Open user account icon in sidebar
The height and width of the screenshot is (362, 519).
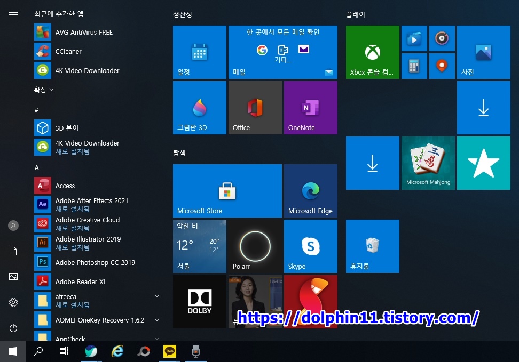[x=13, y=226]
